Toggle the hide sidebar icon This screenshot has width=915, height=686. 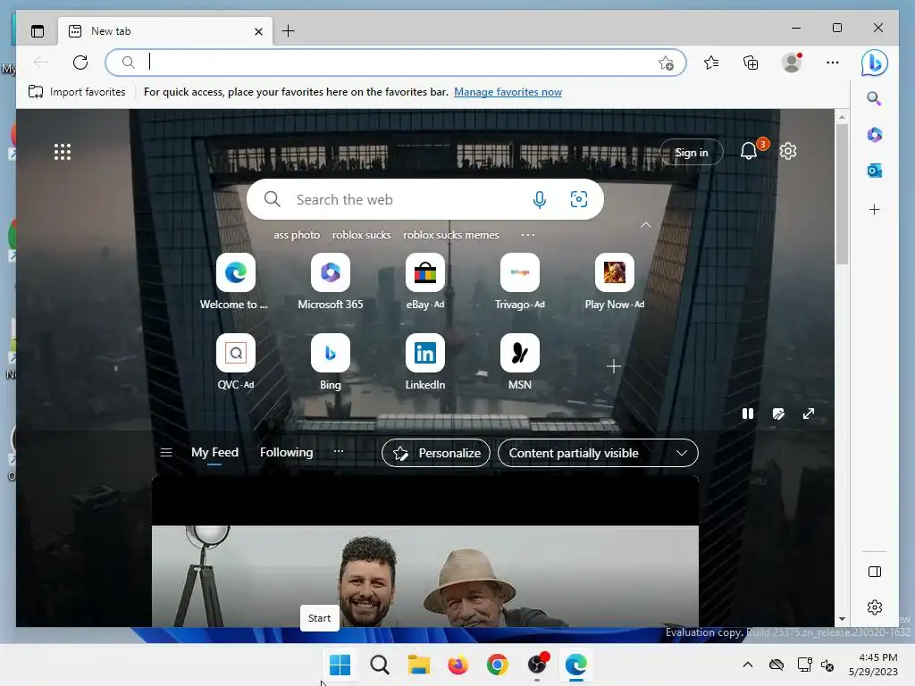874,572
